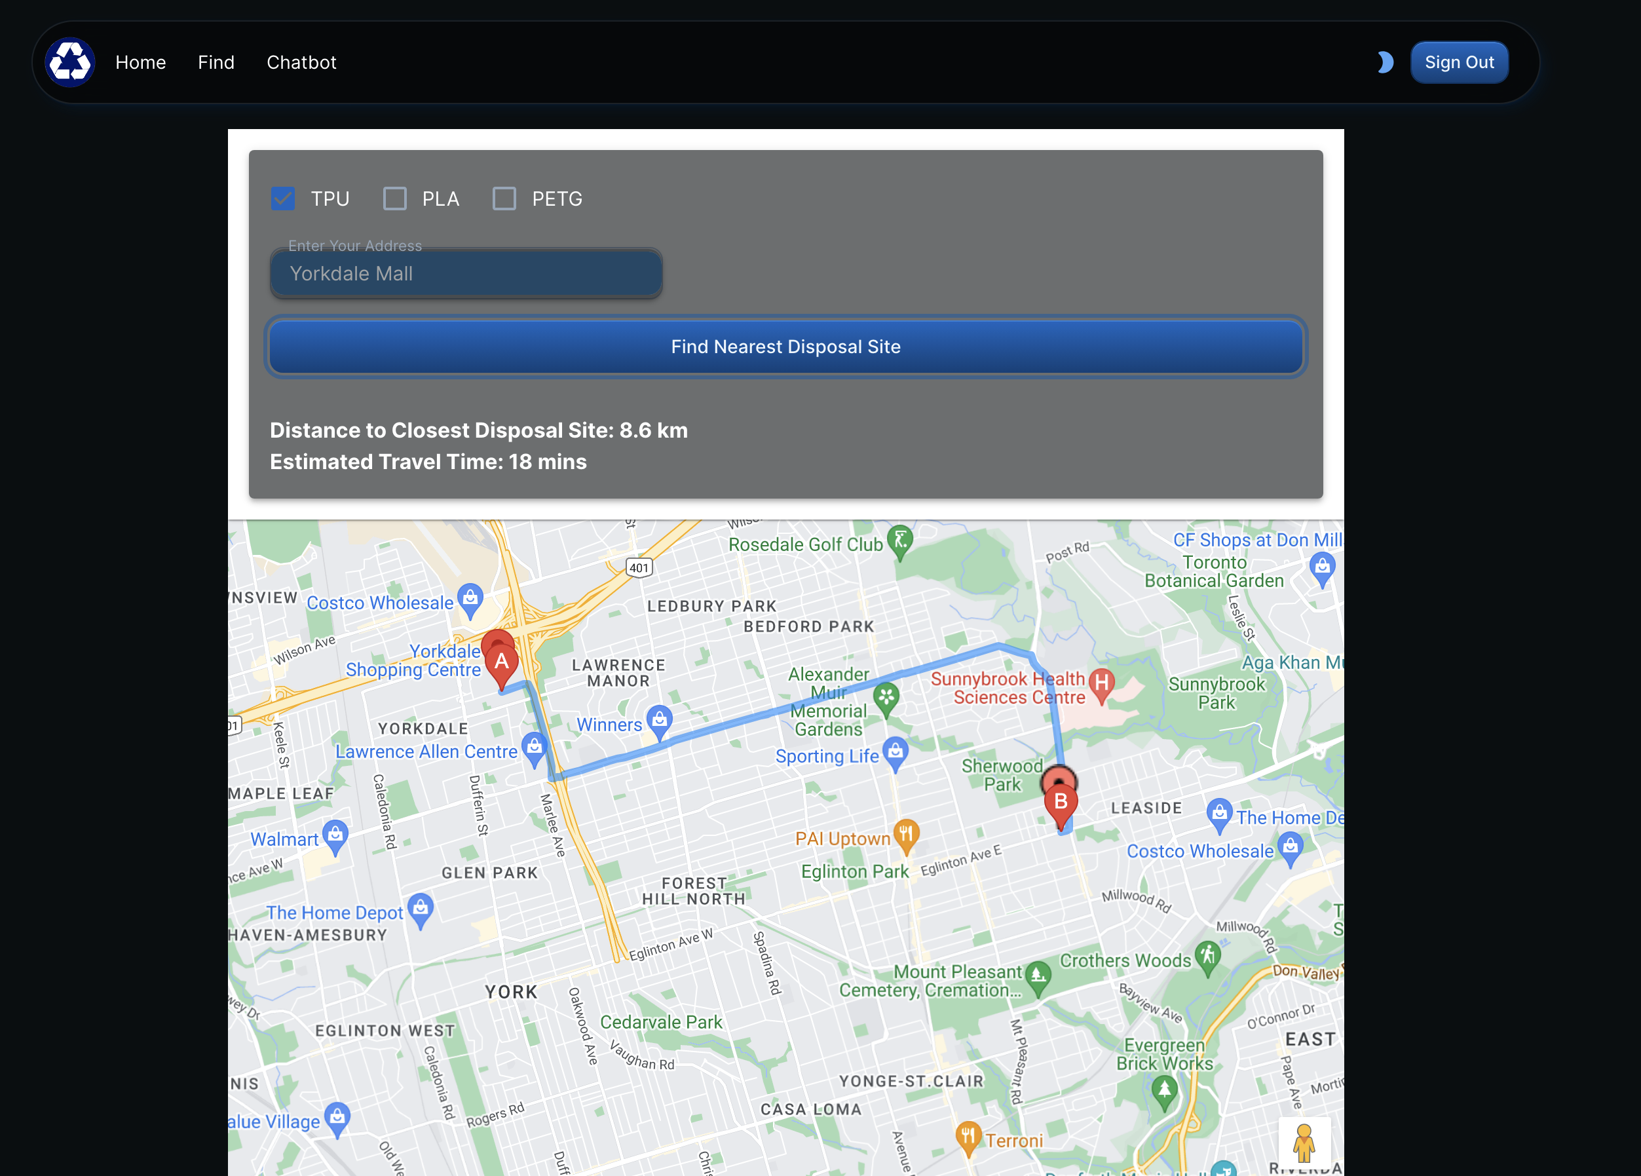The width and height of the screenshot is (1641, 1176).
Task: Click the recycling logo icon
Action: pos(70,62)
